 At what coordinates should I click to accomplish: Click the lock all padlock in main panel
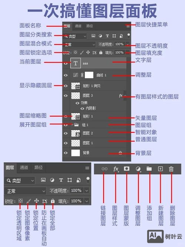click(x=101, y=52)
